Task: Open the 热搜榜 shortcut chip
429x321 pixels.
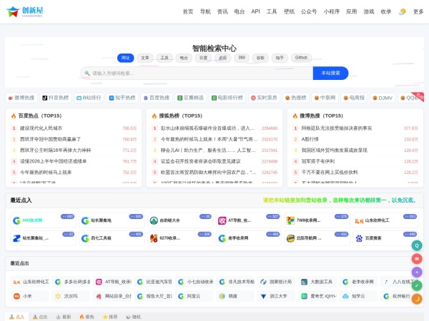Action: point(295,98)
